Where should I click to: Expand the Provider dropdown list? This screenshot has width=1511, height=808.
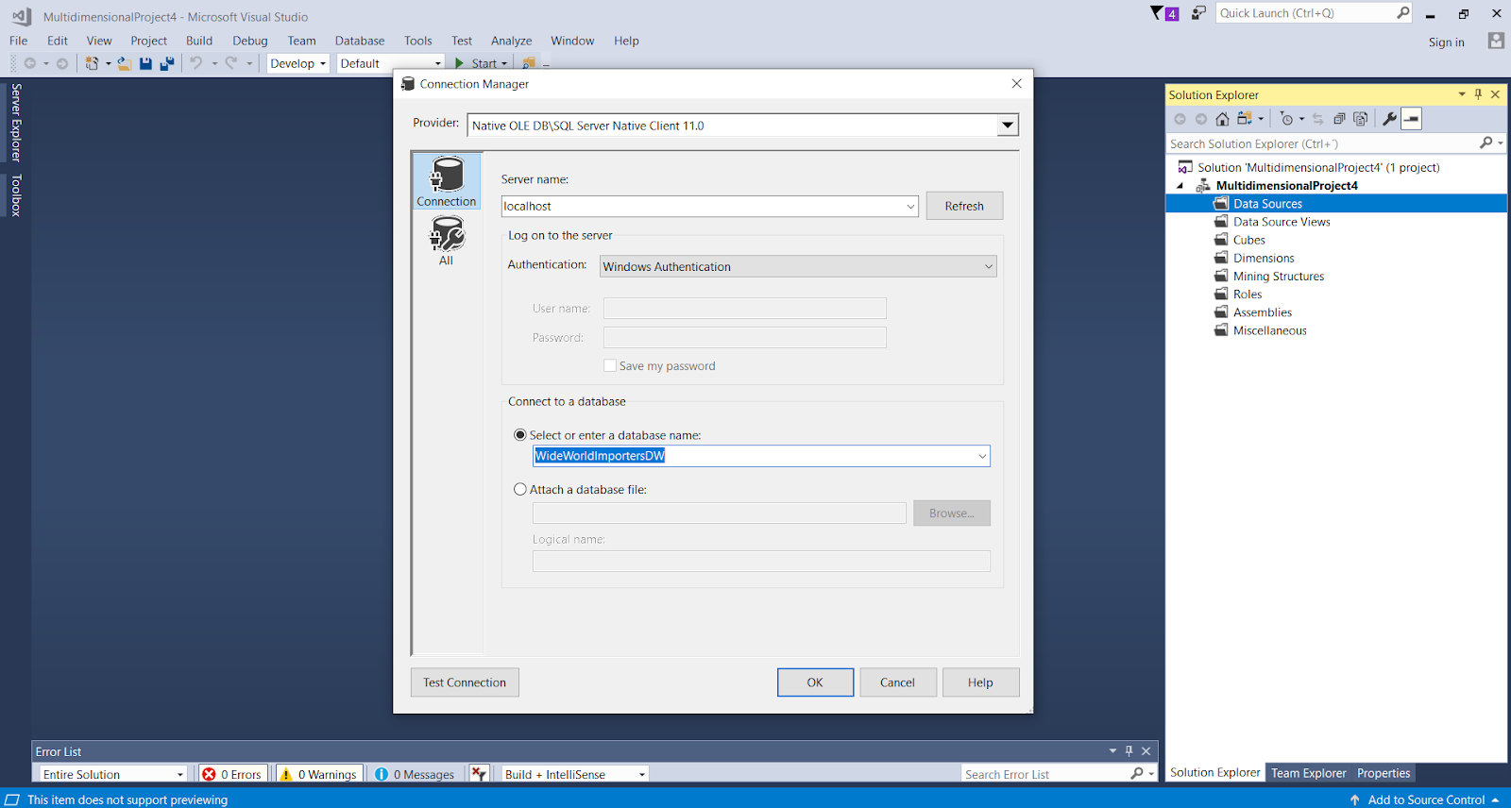click(1008, 126)
